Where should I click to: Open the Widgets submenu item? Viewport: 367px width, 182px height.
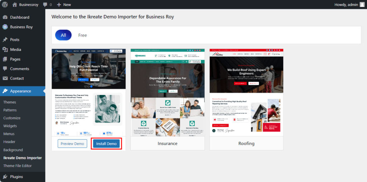(x=10, y=126)
